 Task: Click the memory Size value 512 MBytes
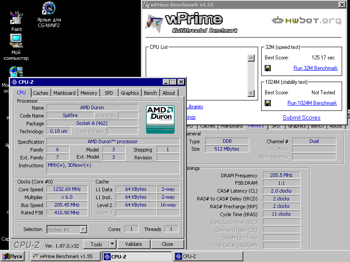coord(227,149)
